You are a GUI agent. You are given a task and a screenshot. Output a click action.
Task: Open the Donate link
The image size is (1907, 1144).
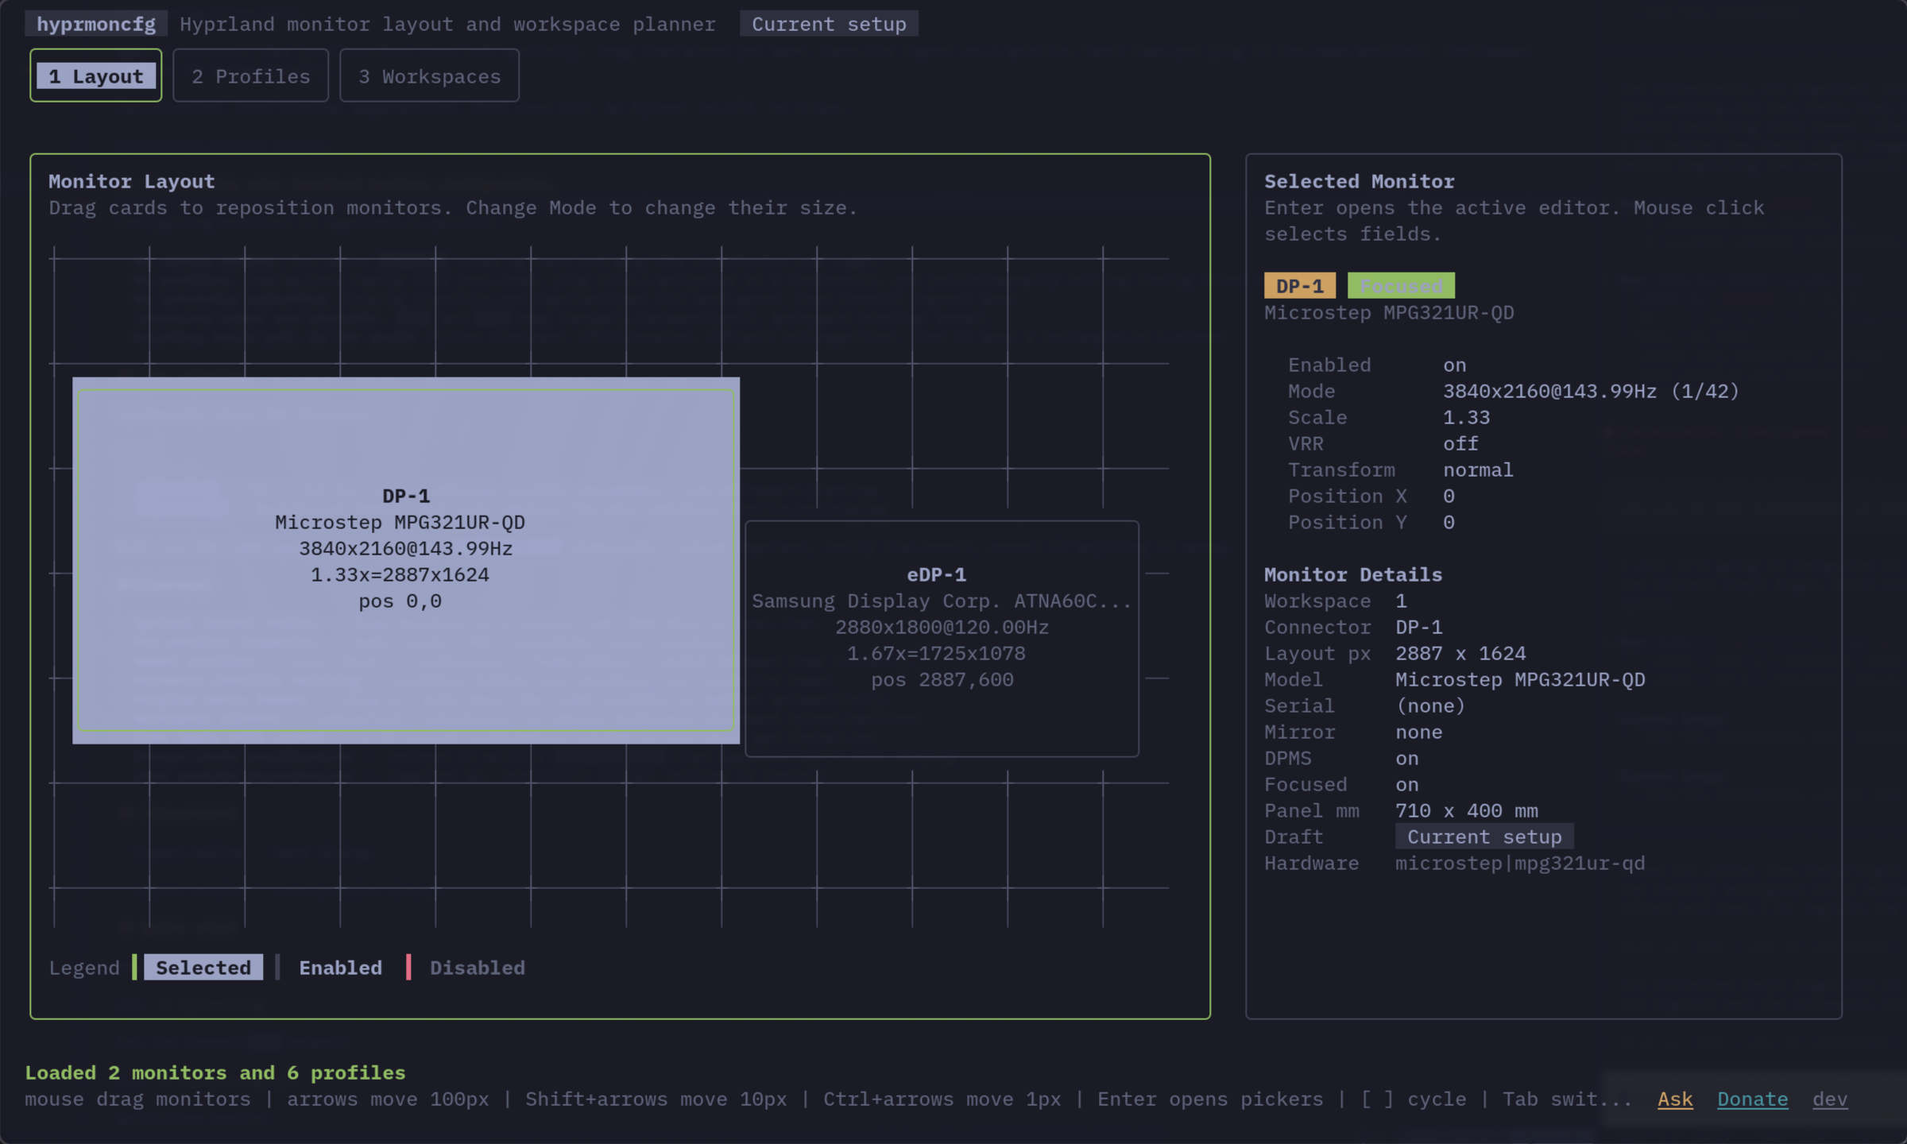1753,1099
